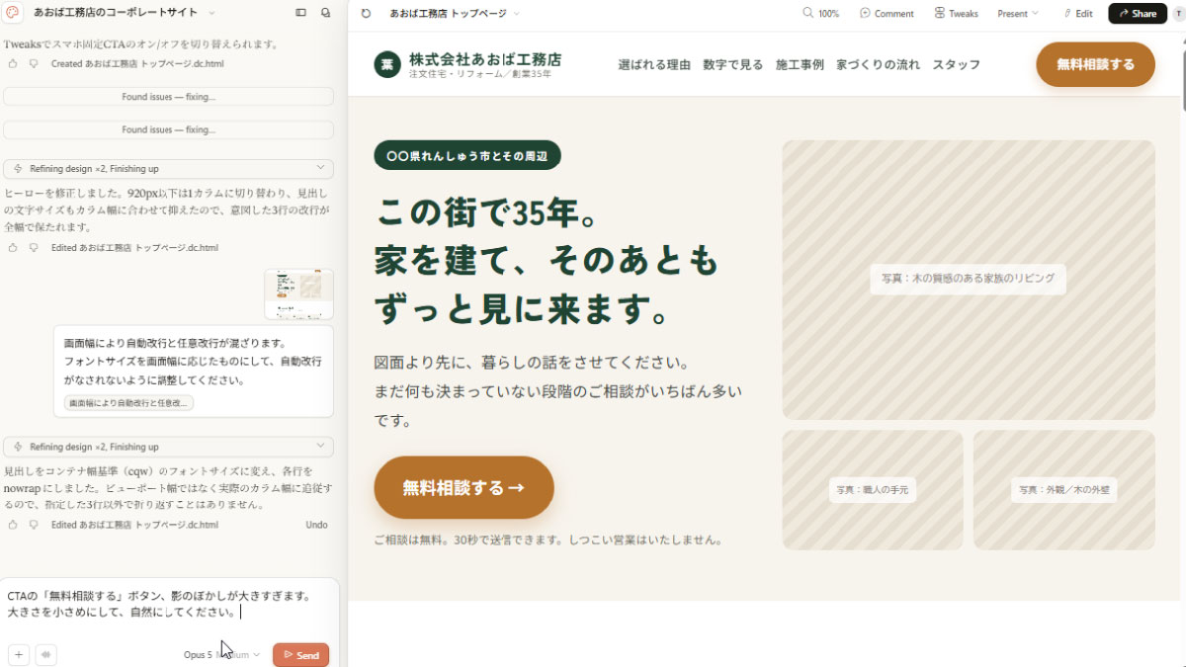Image resolution: width=1186 pixels, height=667 pixels.
Task: Thumbs down the message in the Undo row
Action: [34, 525]
